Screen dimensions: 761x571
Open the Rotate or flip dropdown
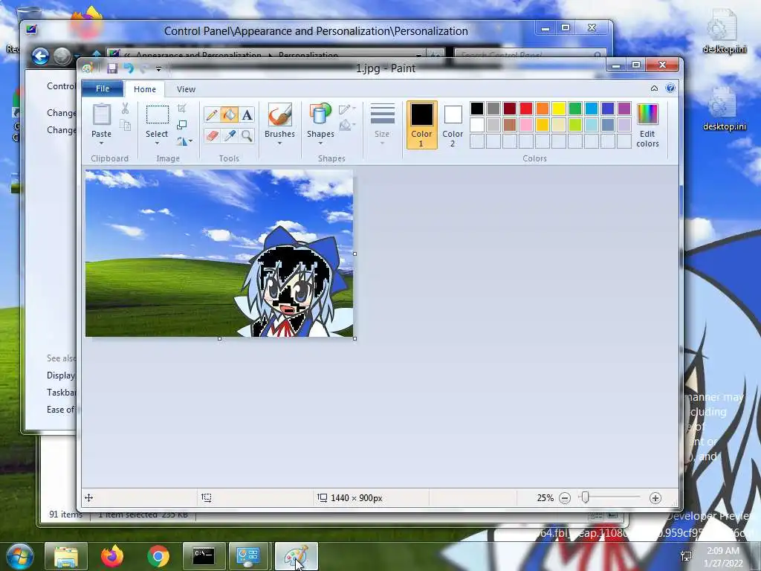pyautogui.click(x=184, y=141)
